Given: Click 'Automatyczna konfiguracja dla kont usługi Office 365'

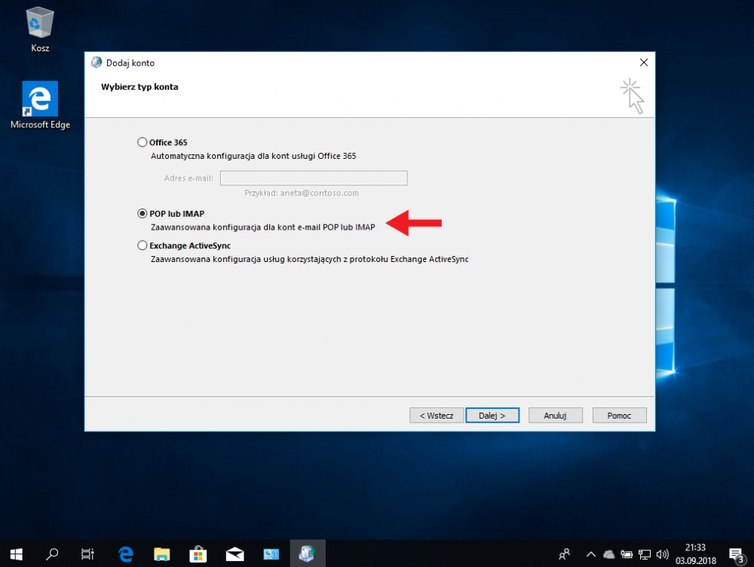Looking at the screenshot, I should pos(253,156).
